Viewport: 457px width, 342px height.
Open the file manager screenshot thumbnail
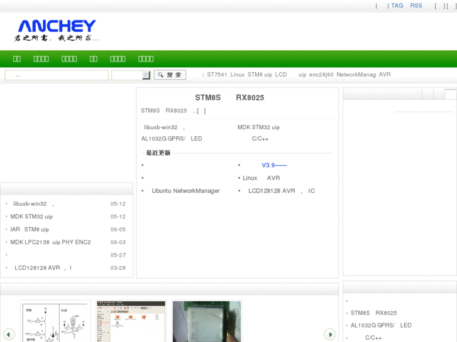(x=131, y=322)
